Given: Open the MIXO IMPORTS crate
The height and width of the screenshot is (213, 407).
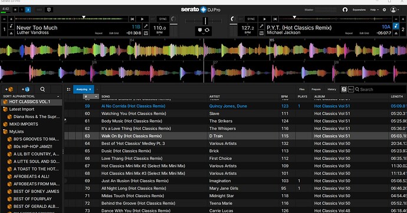Looking at the screenshot, I should tap(24, 124).
